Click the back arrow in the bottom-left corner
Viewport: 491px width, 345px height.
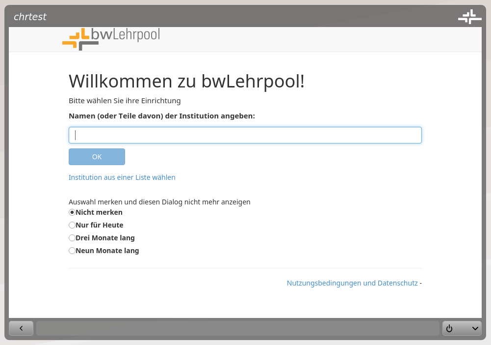click(21, 328)
